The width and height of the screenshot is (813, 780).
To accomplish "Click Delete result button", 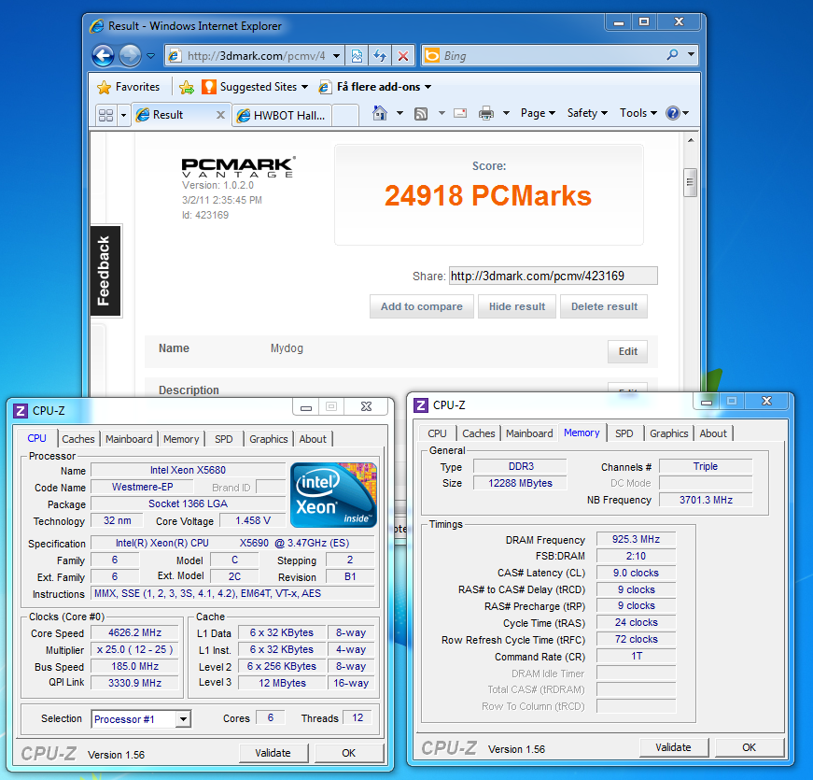I will [x=604, y=306].
